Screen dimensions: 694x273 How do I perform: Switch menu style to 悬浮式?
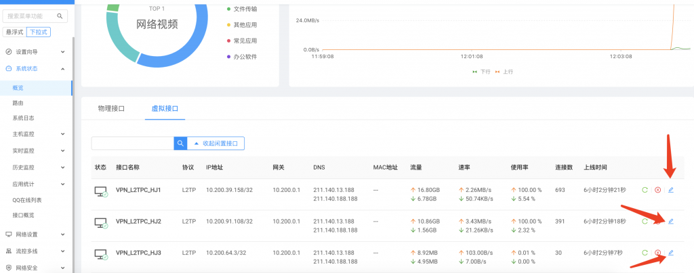14,32
